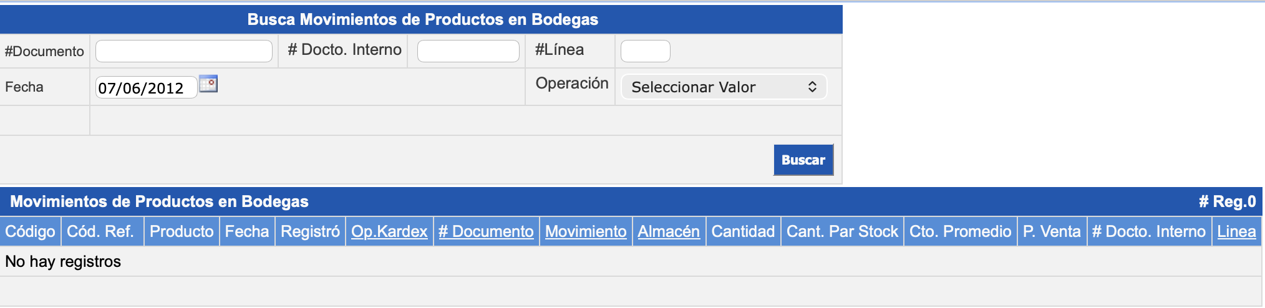This screenshot has width=1265, height=308.
Task: Click the Buscar button
Action: click(x=803, y=160)
